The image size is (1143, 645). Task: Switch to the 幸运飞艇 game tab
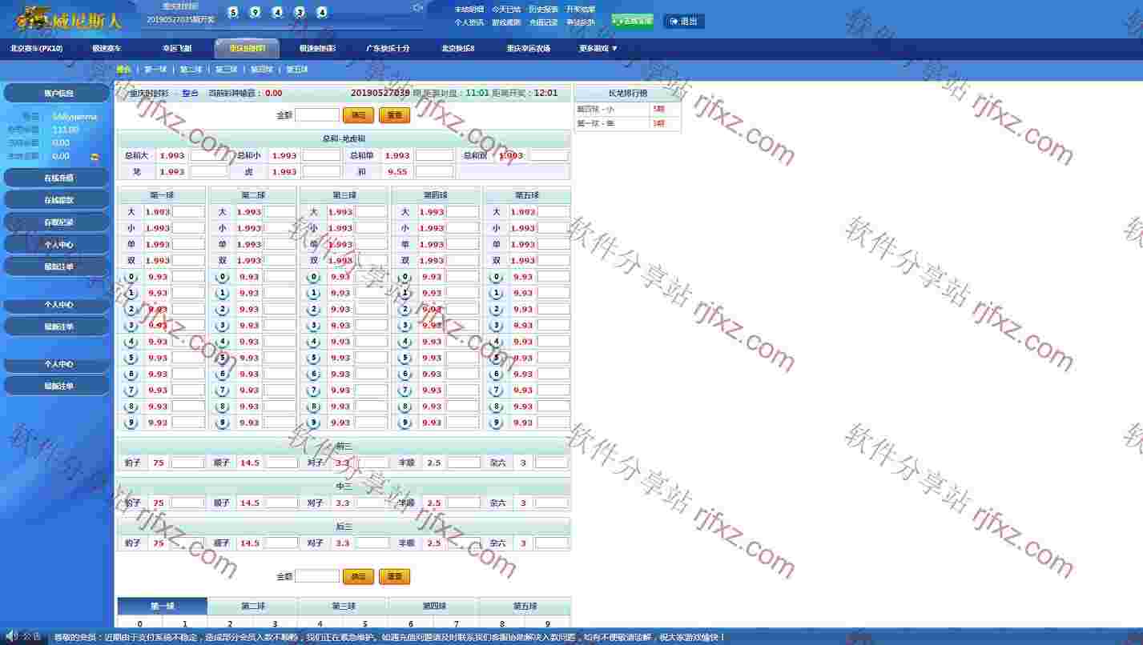tap(177, 48)
